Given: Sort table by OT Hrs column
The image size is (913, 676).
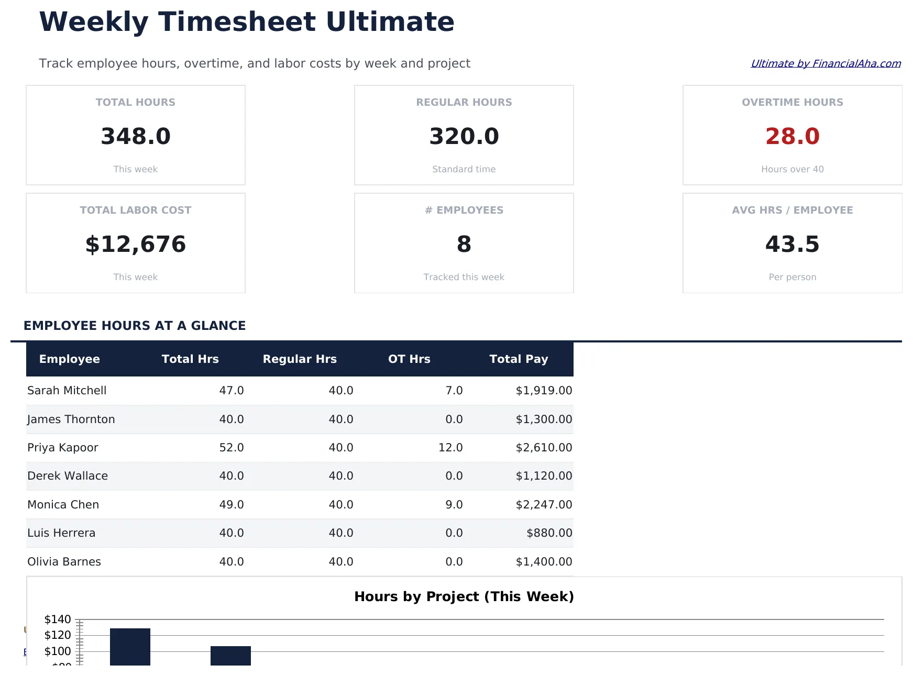Looking at the screenshot, I should click(409, 359).
